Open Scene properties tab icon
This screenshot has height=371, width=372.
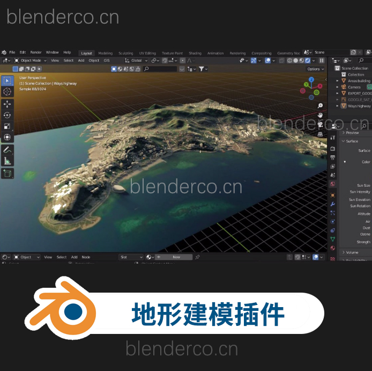coord(333,175)
